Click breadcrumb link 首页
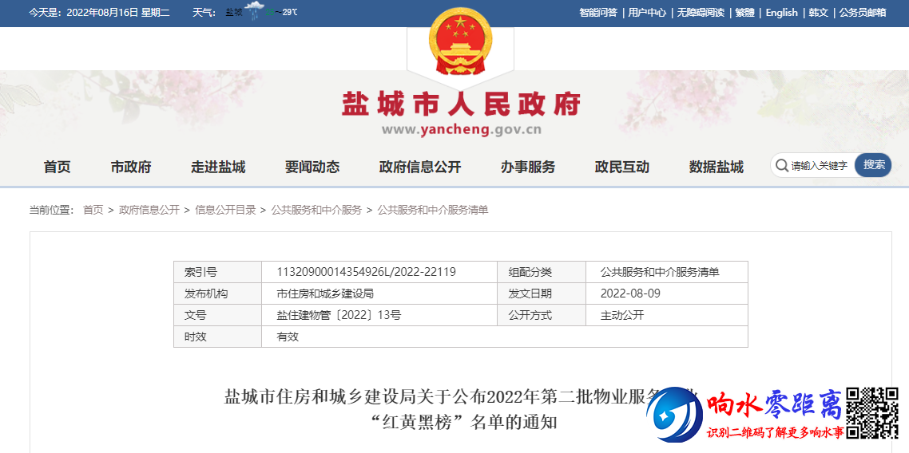 coord(93,210)
